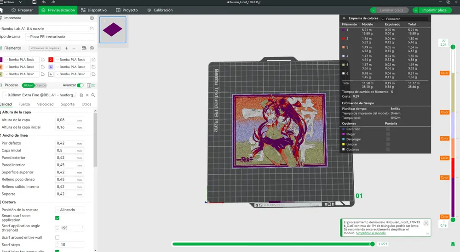Select Global process scope
This screenshot has width=460, height=252.
[28, 85]
